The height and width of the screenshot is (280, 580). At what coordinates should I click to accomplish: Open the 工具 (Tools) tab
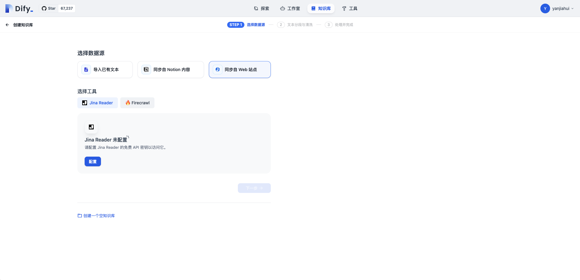point(349,8)
